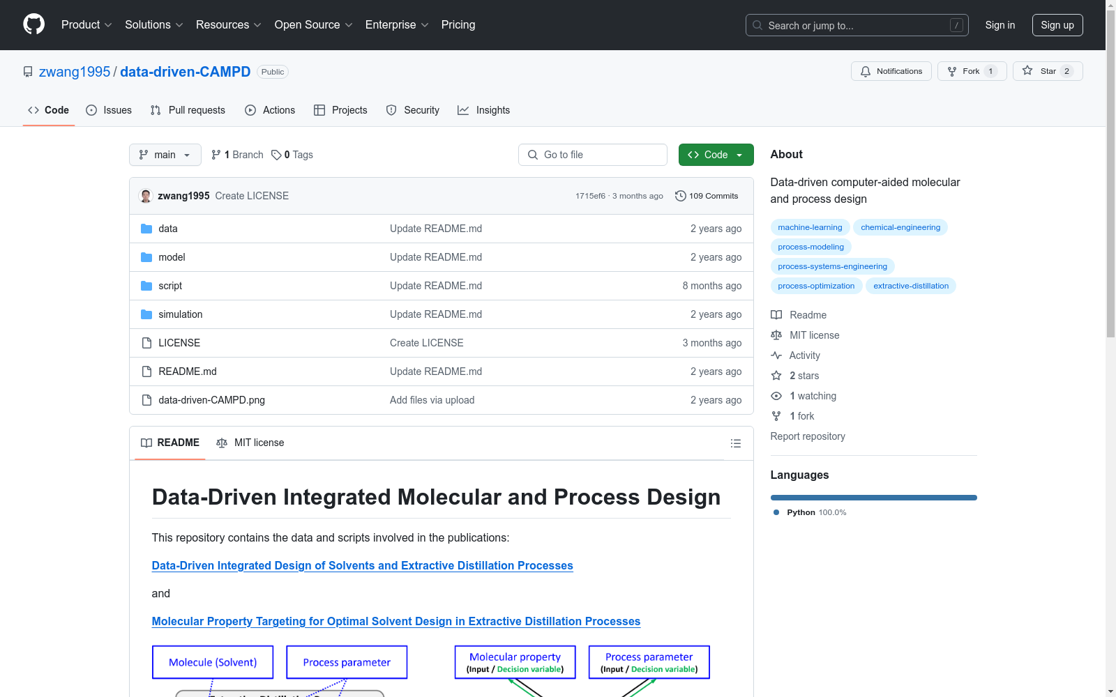Click the eye icon beside 1 watching
1116x697 pixels.
coord(776,396)
